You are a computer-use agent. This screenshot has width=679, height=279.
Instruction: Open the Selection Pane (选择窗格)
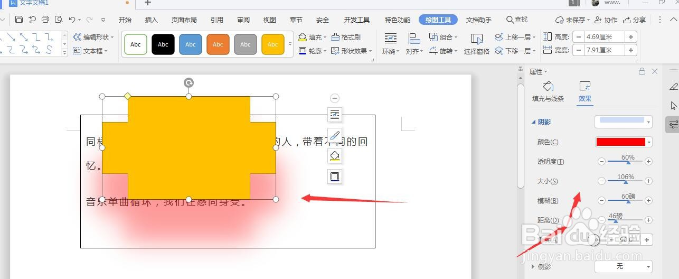[x=477, y=45]
